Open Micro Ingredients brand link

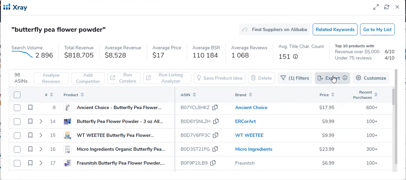point(254,149)
